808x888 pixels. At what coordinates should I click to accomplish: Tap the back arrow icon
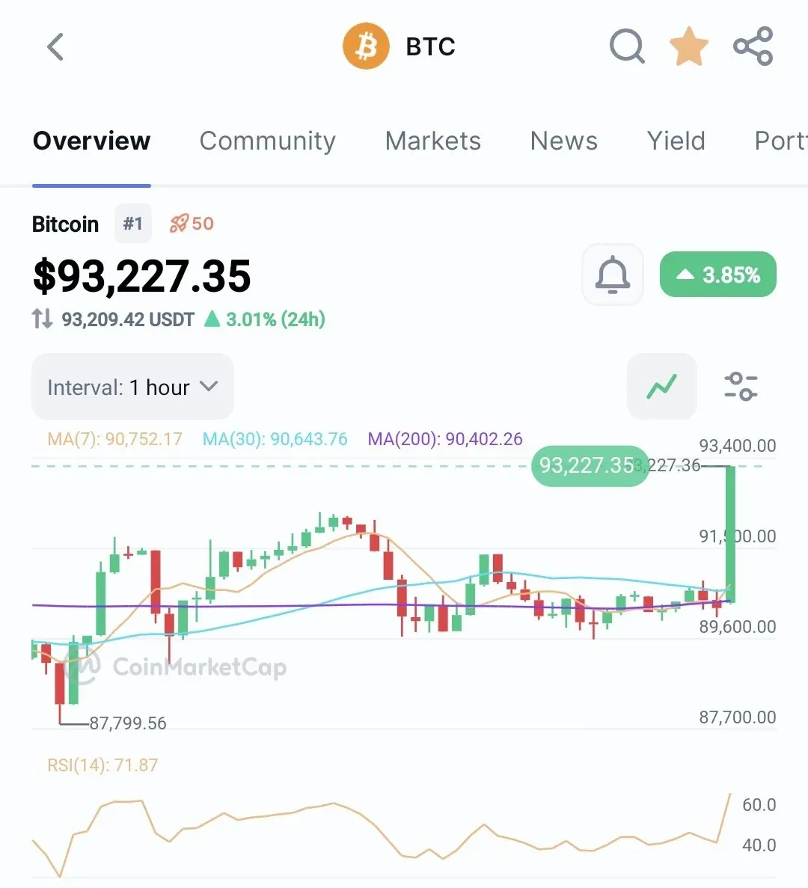(55, 46)
